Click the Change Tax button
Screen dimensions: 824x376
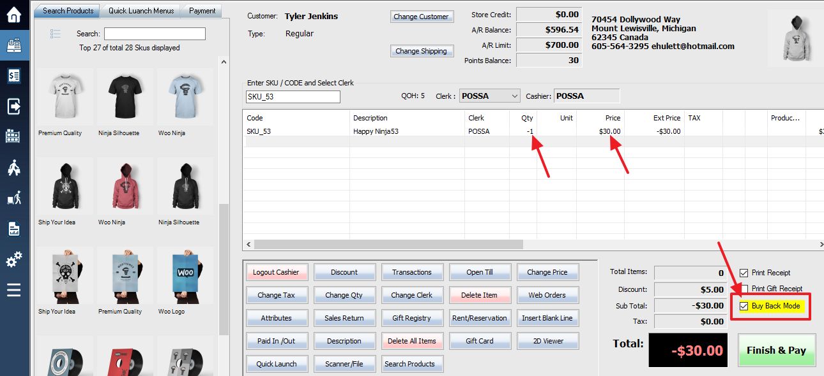click(277, 295)
